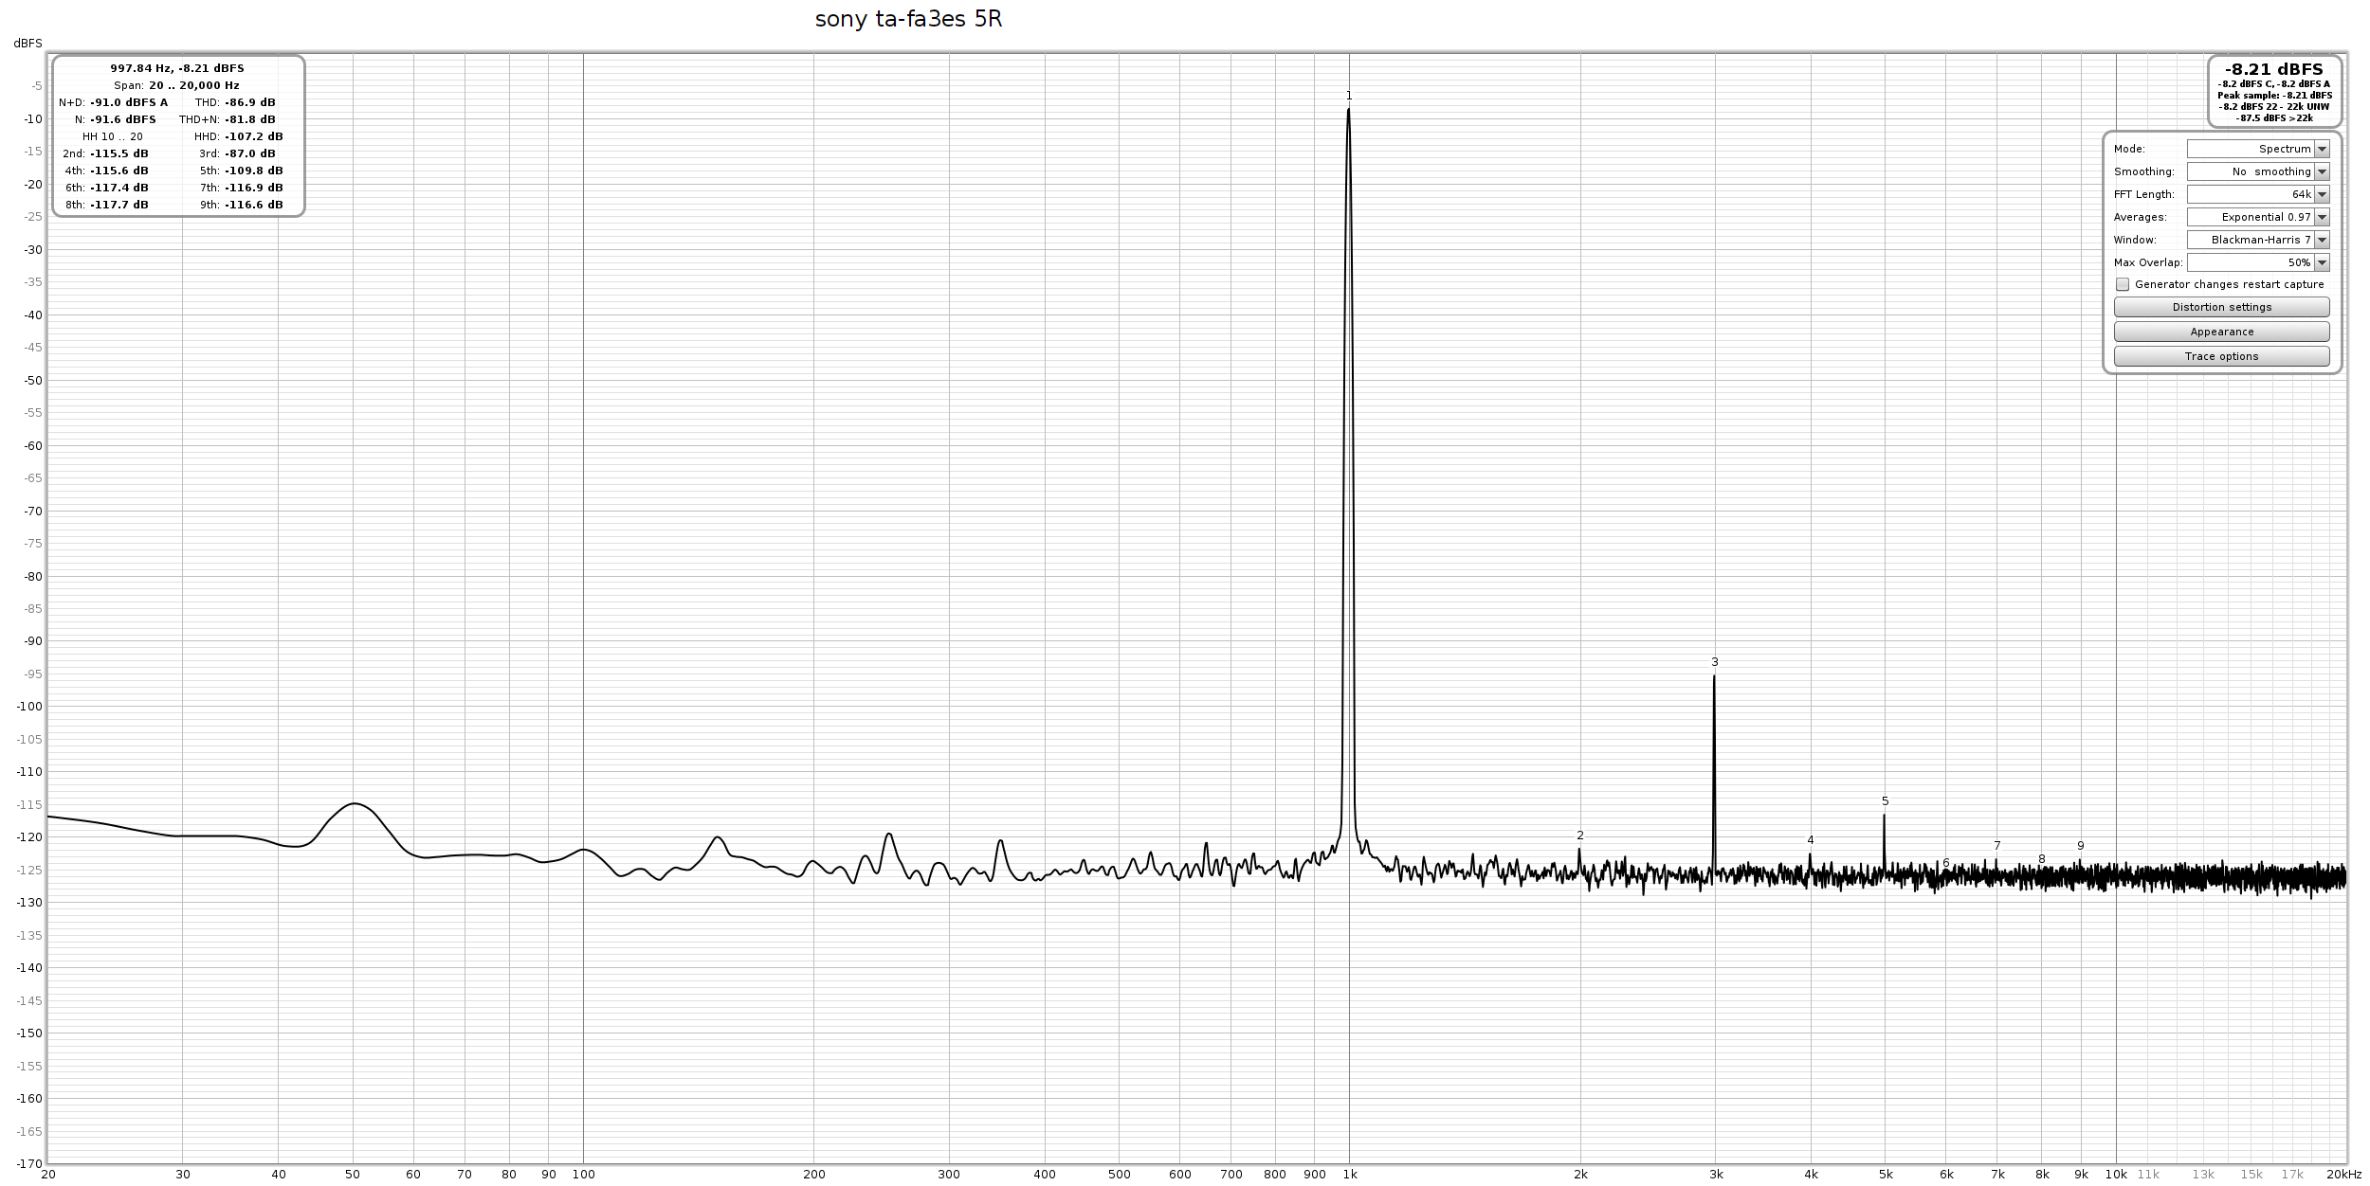Click the HHD value -107.2 dB
The width and height of the screenshot is (2370, 1186).
[x=254, y=136]
